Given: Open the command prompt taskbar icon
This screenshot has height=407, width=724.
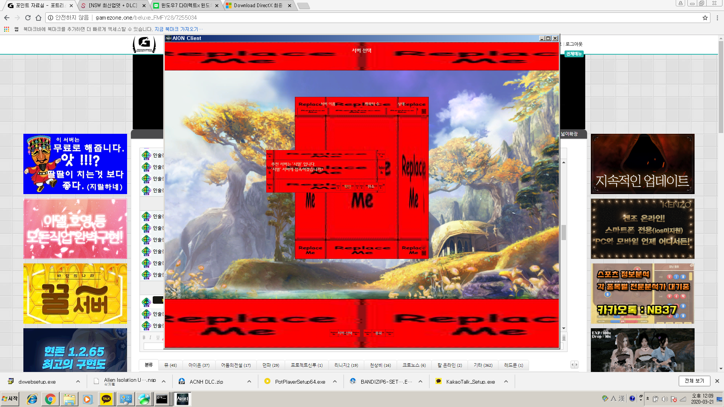Looking at the screenshot, I should click(x=162, y=399).
